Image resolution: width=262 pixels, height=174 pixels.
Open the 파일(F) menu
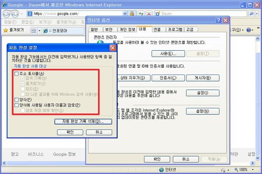point(10,22)
